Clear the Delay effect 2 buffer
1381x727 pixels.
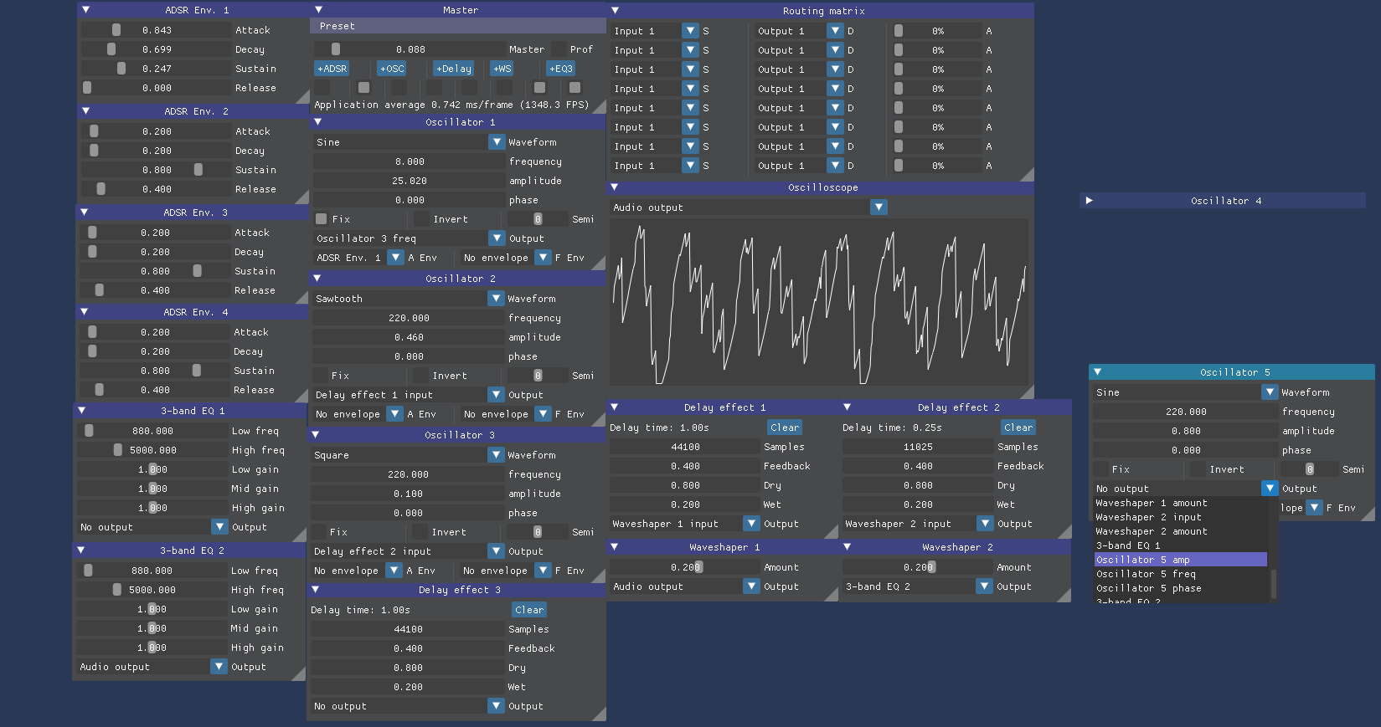(1018, 427)
